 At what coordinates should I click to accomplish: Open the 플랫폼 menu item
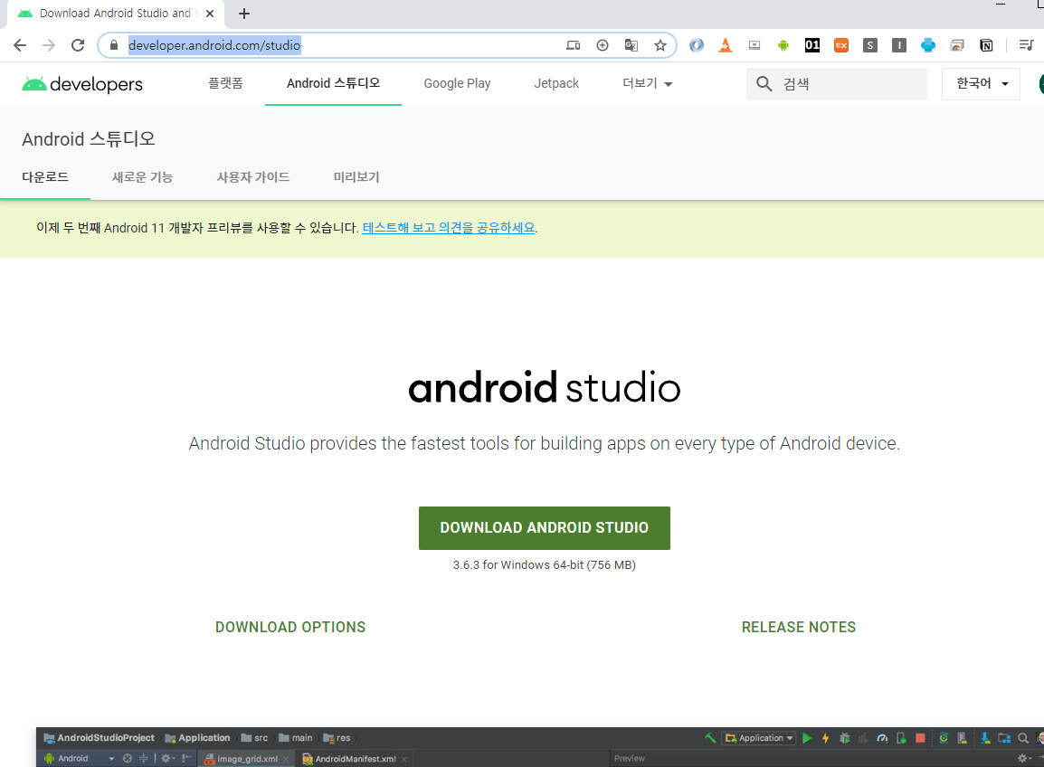tap(225, 83)
